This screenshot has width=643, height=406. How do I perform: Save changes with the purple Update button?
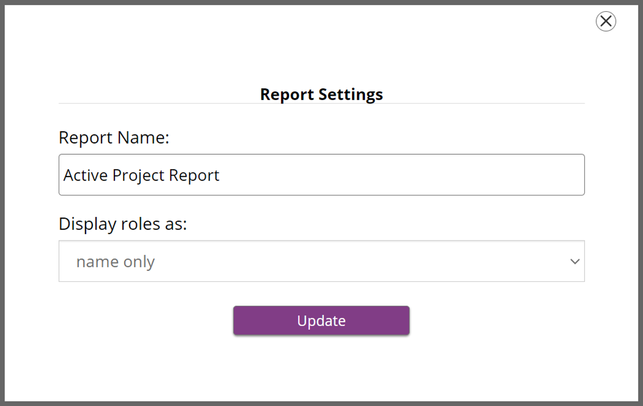coord(321,320)
